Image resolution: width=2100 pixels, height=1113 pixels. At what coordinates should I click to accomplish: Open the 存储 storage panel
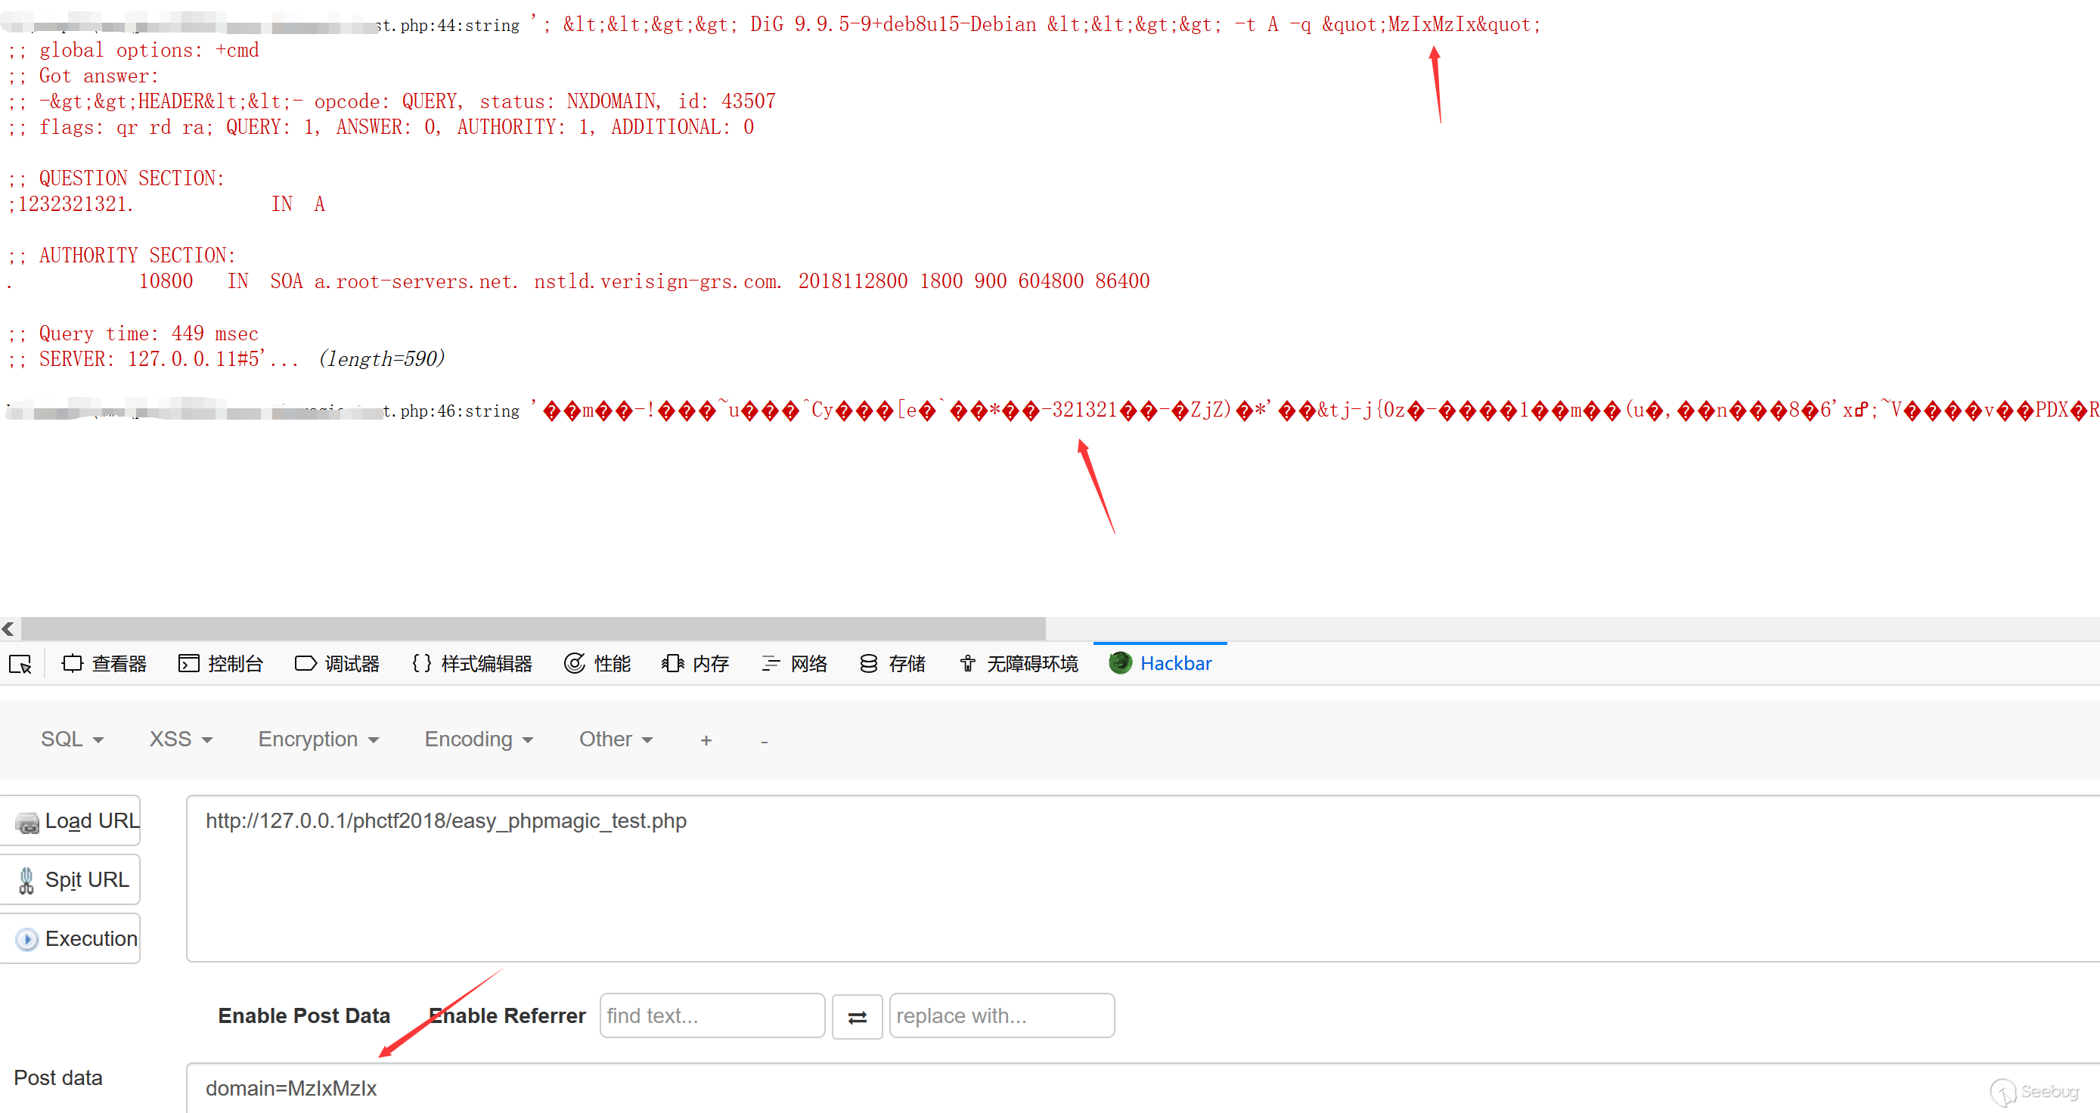892,664
